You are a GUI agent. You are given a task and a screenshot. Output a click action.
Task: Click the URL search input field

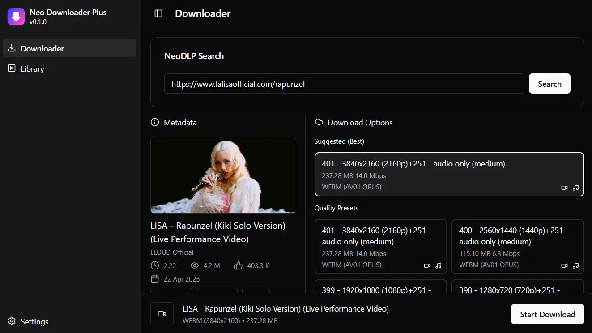pos(344,84)
